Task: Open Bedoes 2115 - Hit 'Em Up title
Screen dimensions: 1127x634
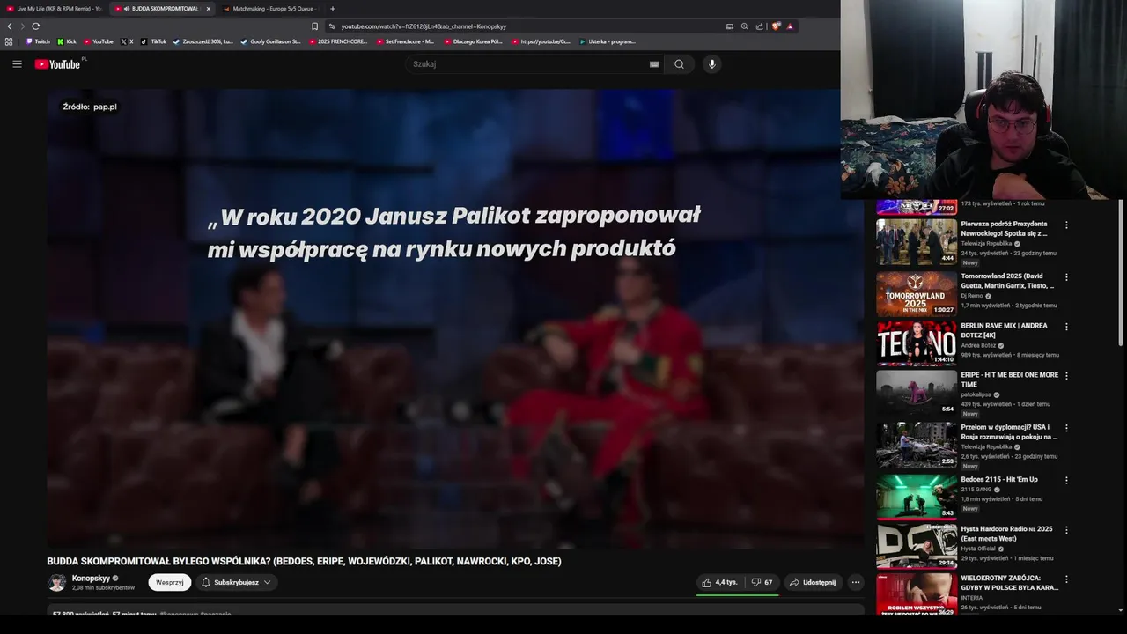Action: (999, 479)
